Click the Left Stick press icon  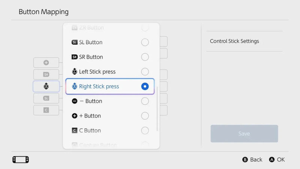tap(74, 72)
